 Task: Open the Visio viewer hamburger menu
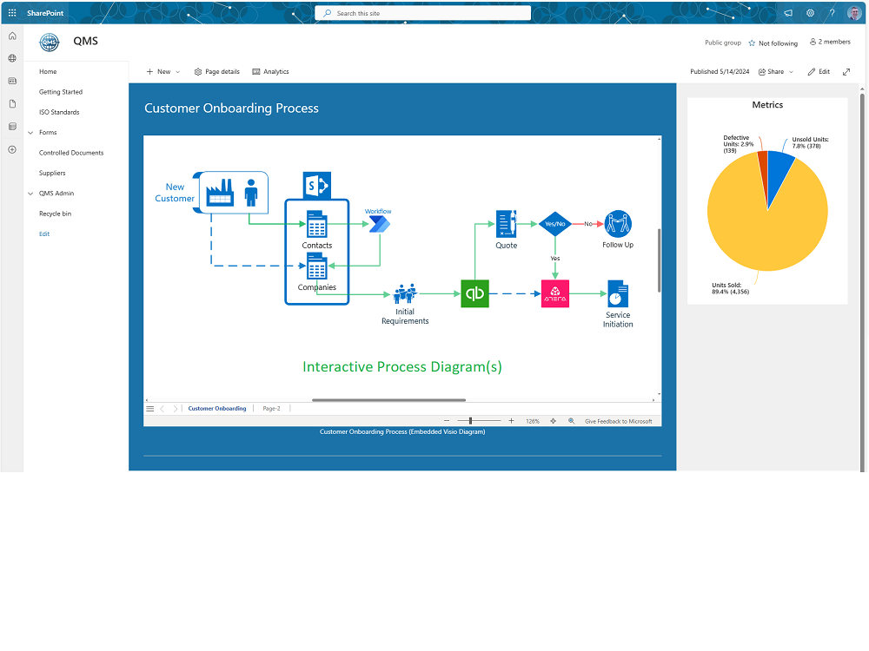[149, 408]
